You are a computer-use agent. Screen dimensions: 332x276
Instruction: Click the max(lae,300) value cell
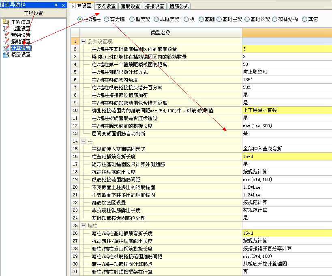tap(287, 126)
